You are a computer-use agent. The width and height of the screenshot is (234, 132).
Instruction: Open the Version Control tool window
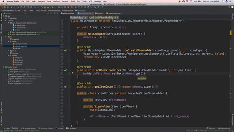pos(46,128)
